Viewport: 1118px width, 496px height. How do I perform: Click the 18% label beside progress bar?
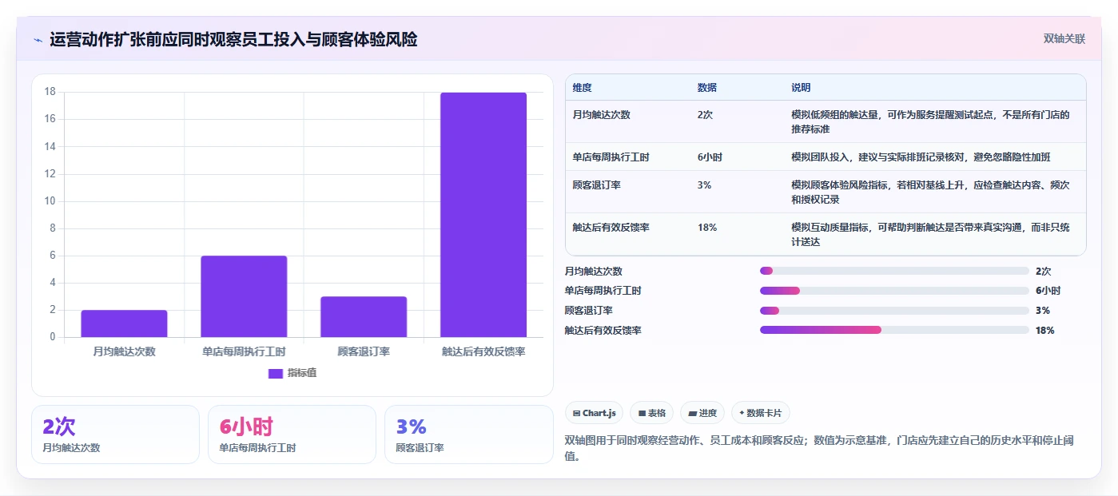[x=1045, y=331]
